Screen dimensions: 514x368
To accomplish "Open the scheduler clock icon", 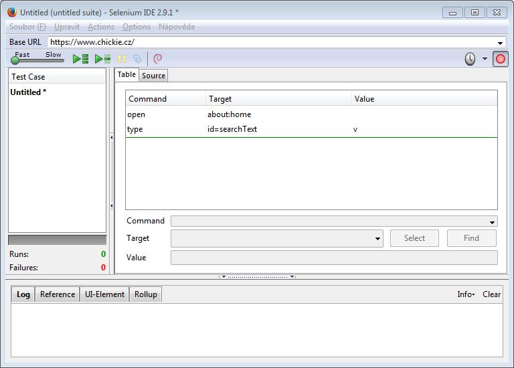I will pyautogui.click(x=470, y=59).
